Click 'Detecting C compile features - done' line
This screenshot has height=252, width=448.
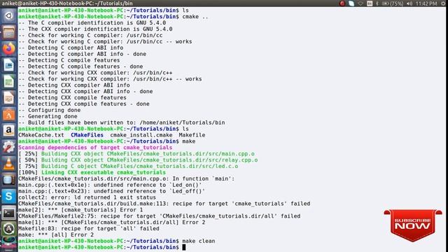pyautogui.click(x=80, y=66)
